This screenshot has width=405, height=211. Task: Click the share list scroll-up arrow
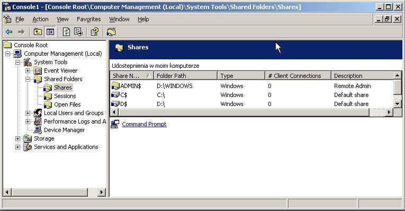(x=397, y=75)
